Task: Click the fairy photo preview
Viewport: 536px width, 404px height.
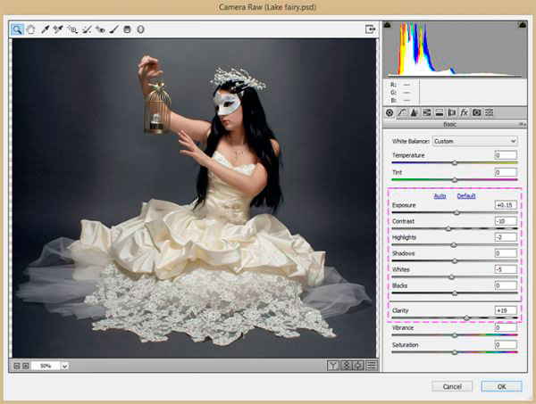Action: [x=194, y=198]
